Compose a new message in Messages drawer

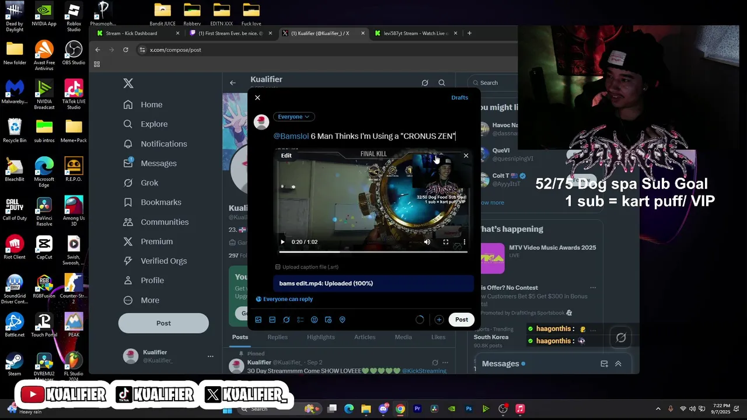[604, 364]
